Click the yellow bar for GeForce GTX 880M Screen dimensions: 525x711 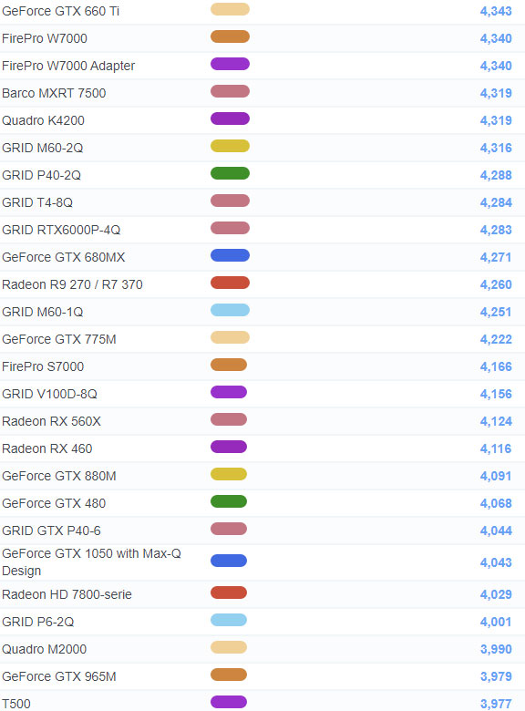point(229,474)
